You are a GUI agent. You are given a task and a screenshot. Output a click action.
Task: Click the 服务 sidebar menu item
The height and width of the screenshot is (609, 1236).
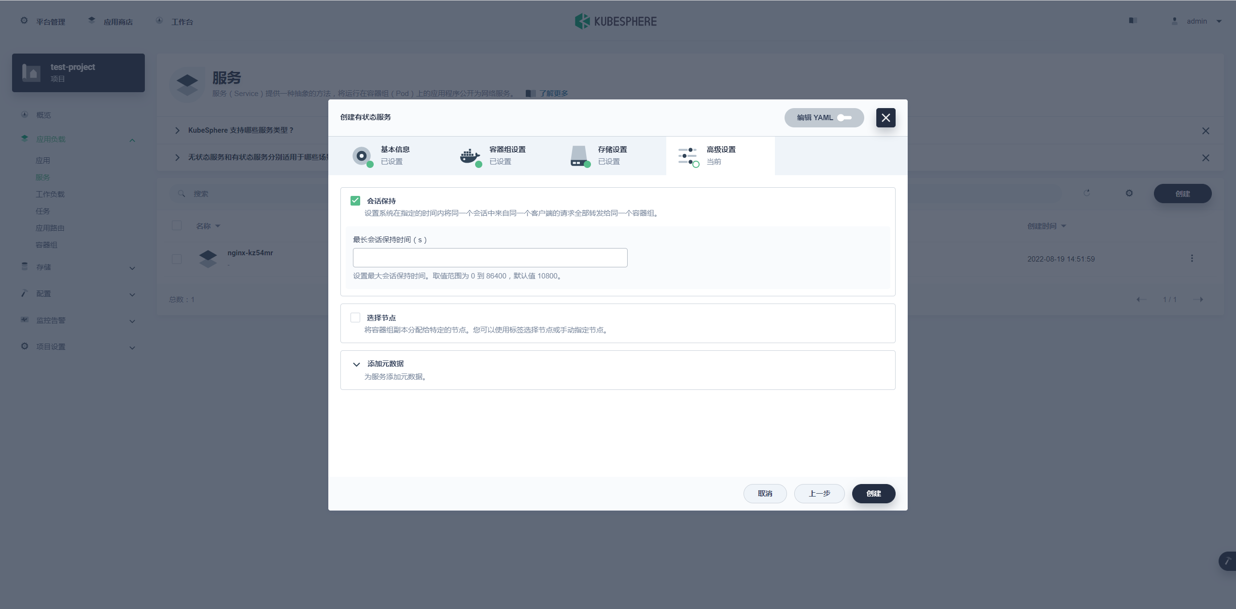pos(42,177)
